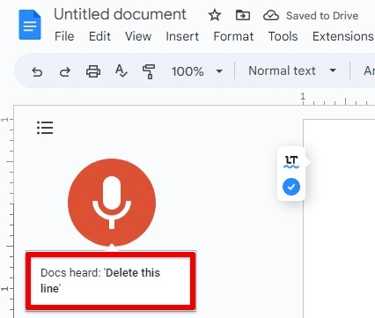375x318 pixels.
Task: Open the LanguageTool LT icon
Action: 291,162
